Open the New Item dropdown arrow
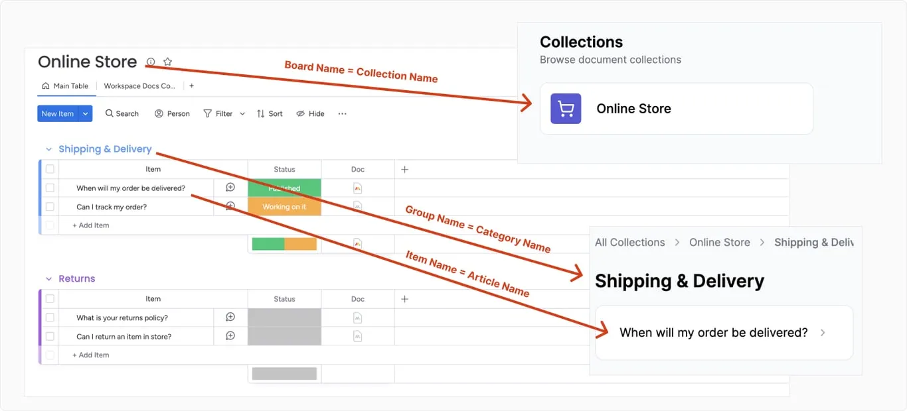 tap(86, 114)
